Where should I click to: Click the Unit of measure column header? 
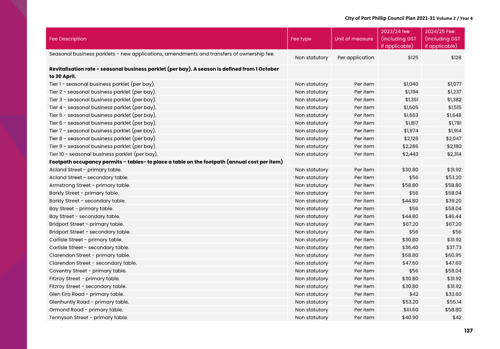point(354,39)
